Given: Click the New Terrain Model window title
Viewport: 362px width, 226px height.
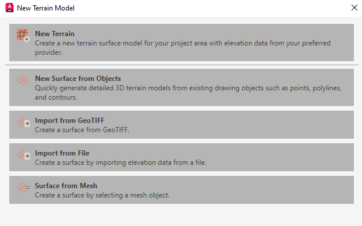Looking at the screenshot, I should 46,8.
